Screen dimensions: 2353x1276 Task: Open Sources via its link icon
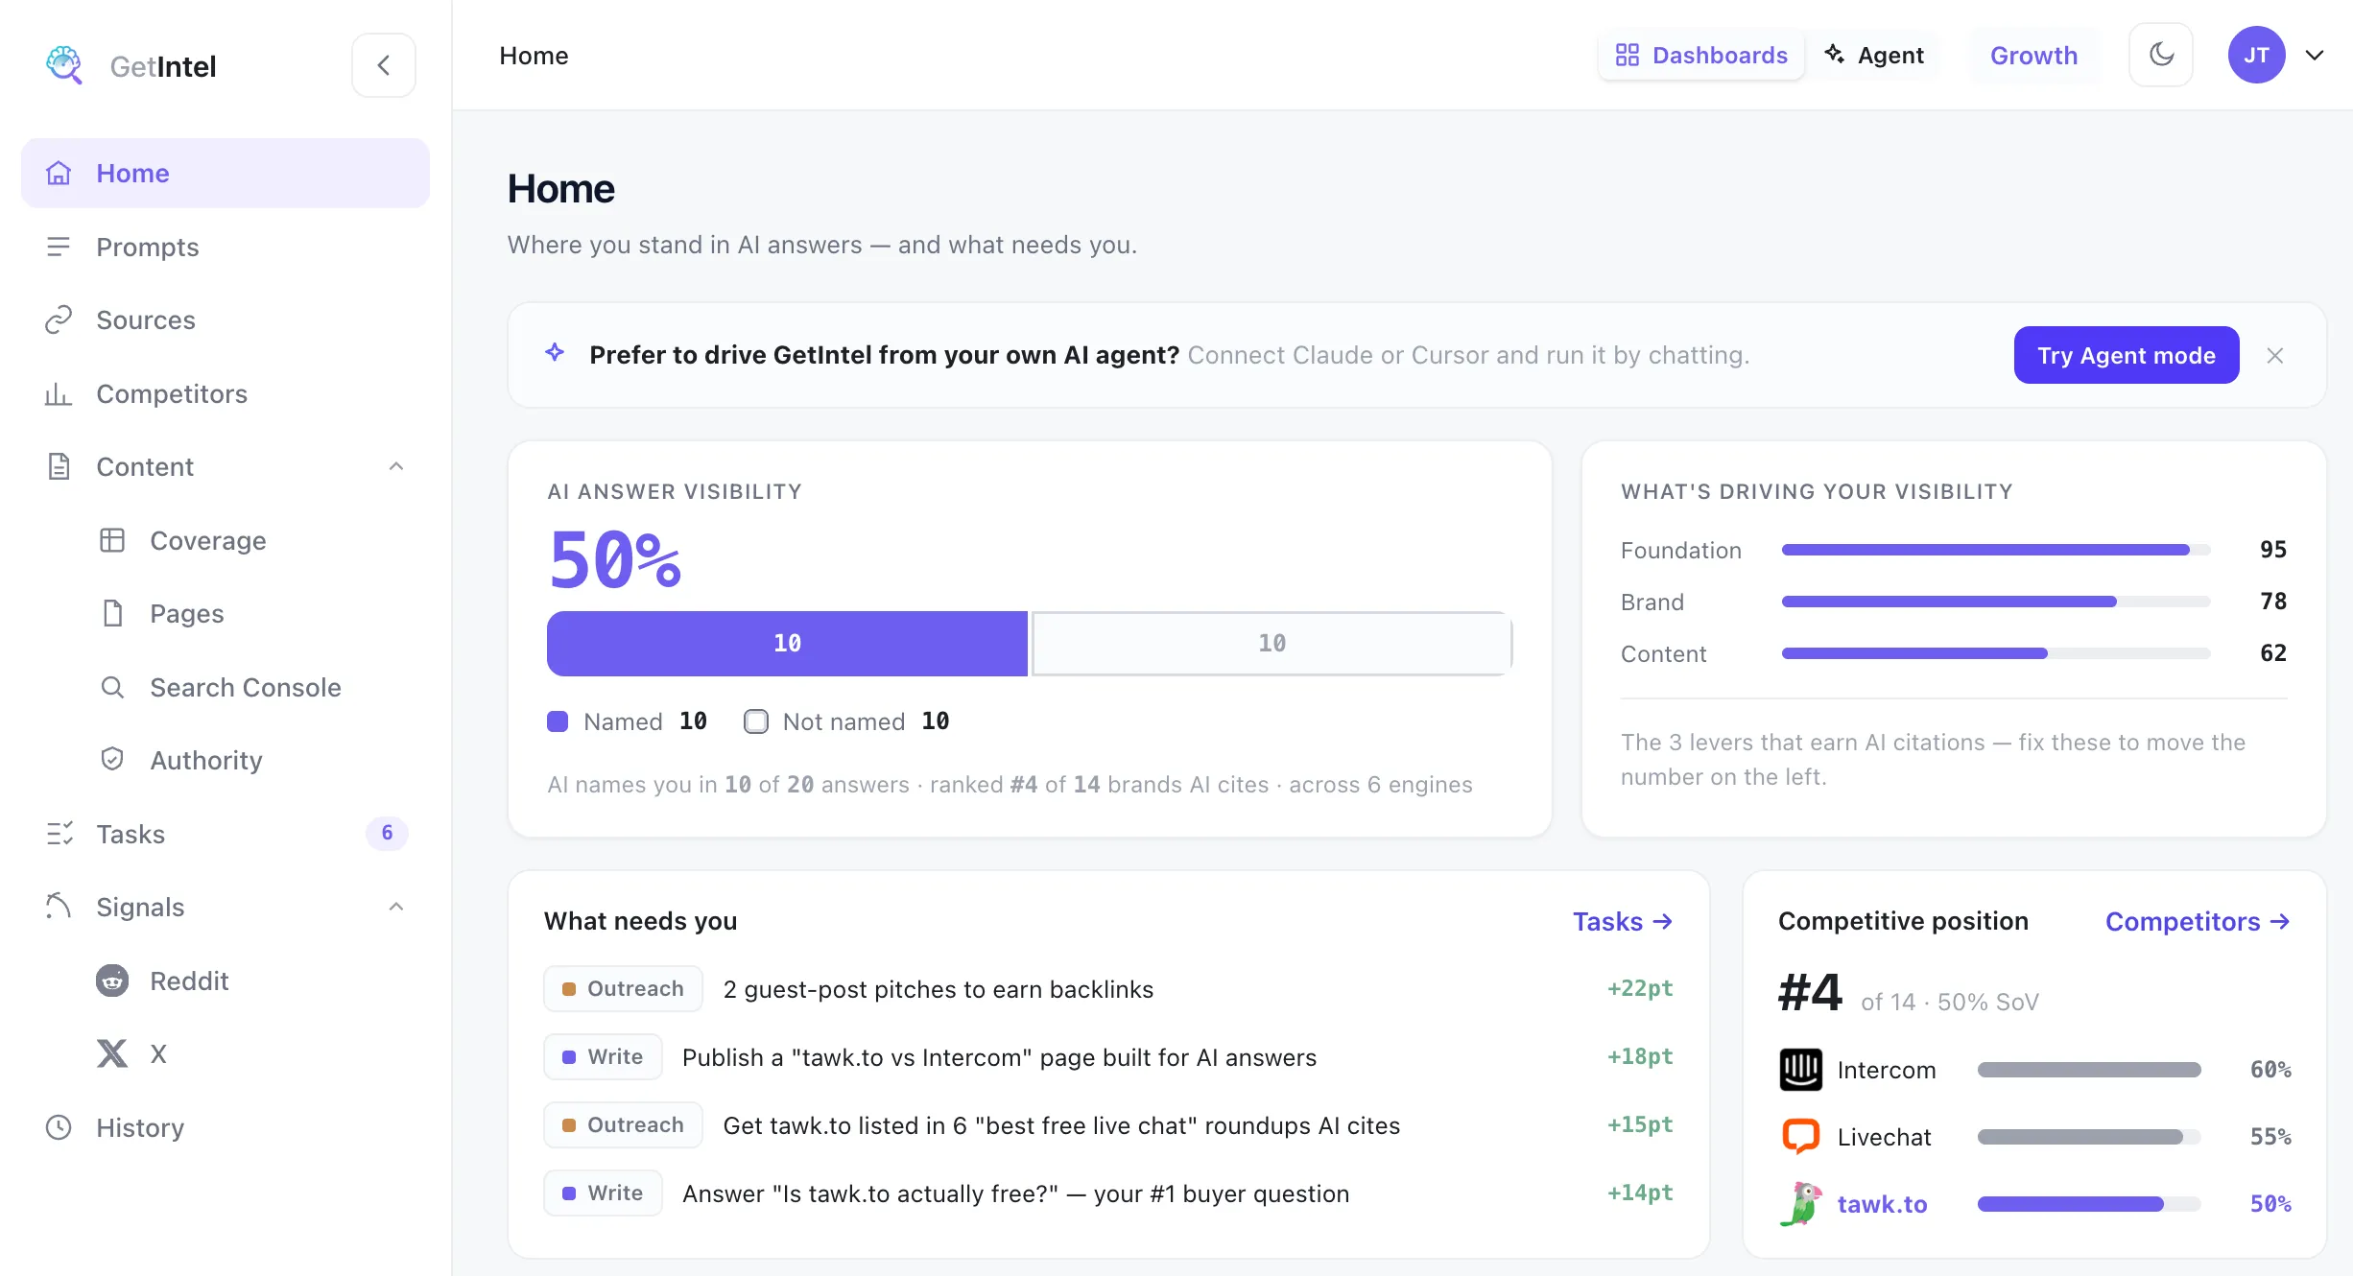tap(59, 319)
